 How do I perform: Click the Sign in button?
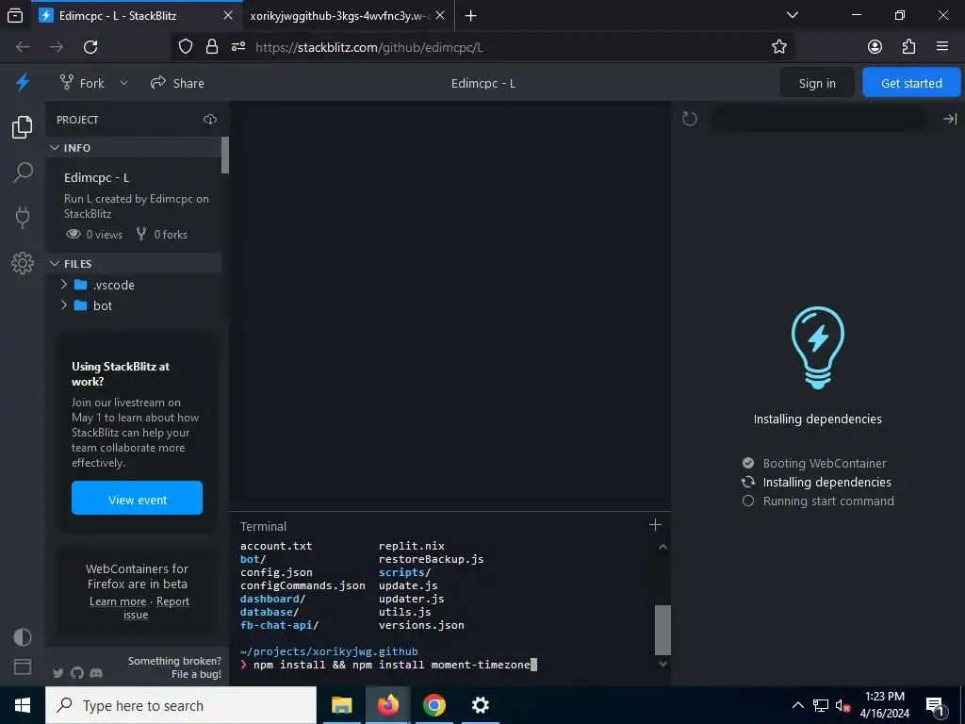coord(817,83)
